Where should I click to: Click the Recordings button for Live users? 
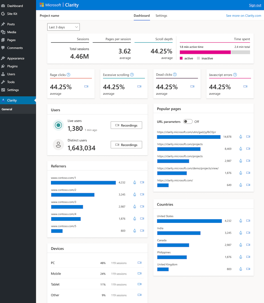tap(126, 125)
